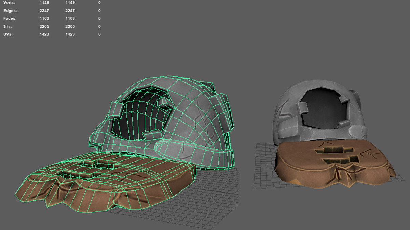Select the first 2247 Edges count value
The width and height of the screenshot is (410, 230).
44,11
